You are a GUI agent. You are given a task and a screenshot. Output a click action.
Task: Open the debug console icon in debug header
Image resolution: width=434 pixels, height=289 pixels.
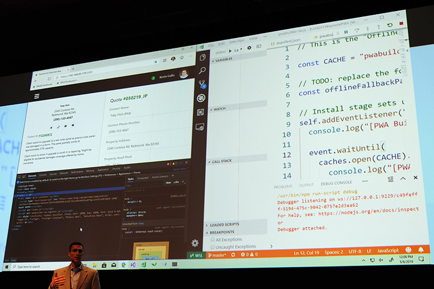coord(259,47)
